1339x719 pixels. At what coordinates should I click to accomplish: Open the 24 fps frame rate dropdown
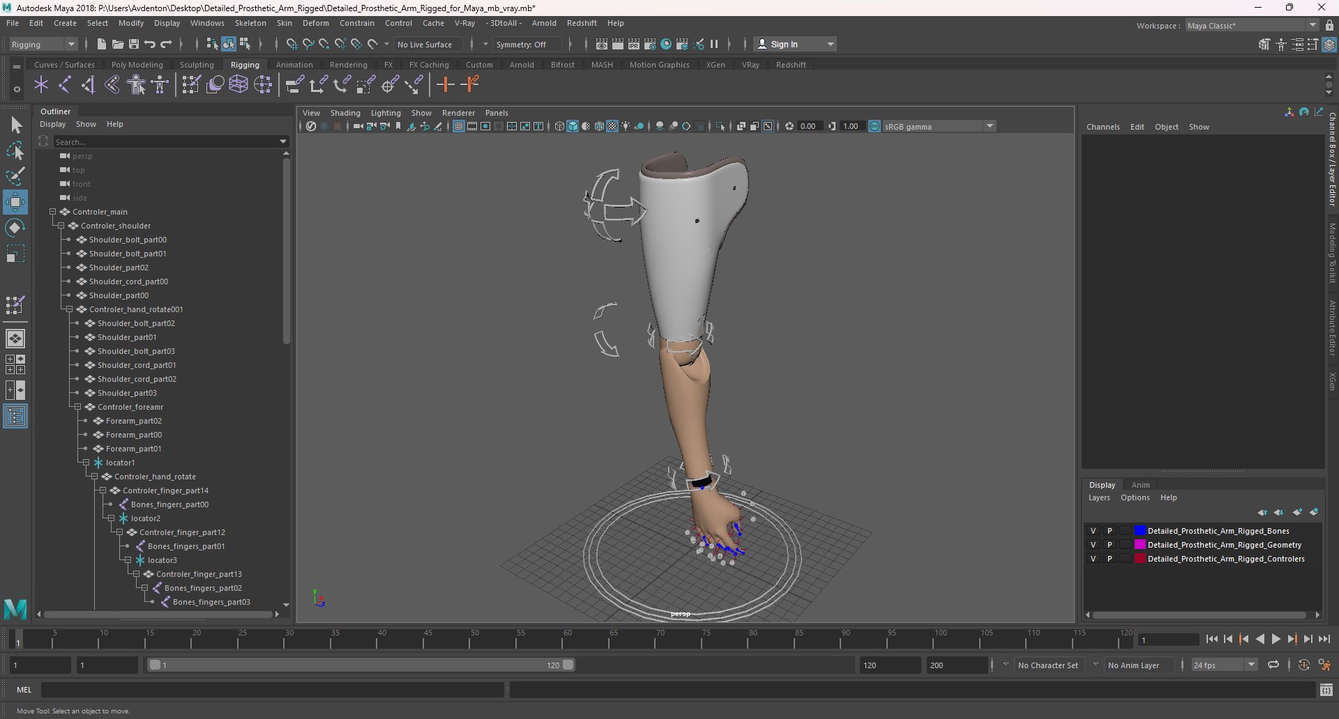tap(1224, 665)
